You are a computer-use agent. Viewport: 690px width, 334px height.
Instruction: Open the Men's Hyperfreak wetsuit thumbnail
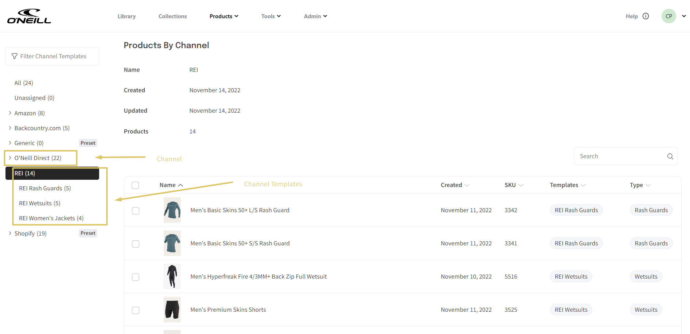(x=172, y=276)
